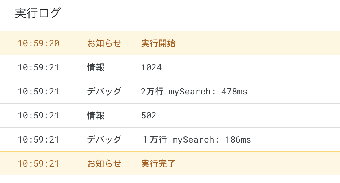Select the お知らせ label beside 実行開始
Viewport: 340px width, 183px height.
tap(104, 43)
